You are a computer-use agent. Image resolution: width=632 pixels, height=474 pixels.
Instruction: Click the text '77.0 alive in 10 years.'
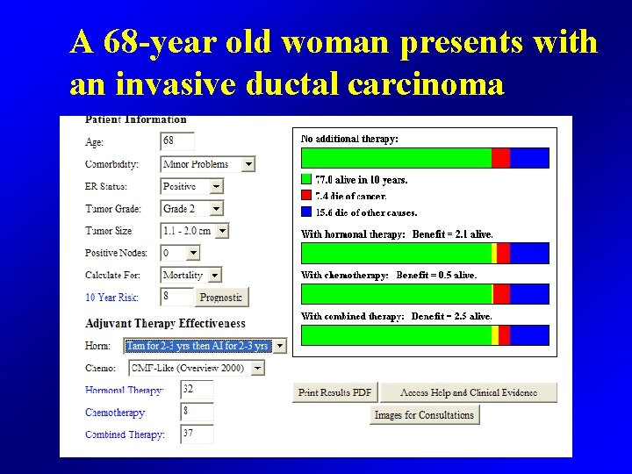pyautogui.click(x=362, y=180)
